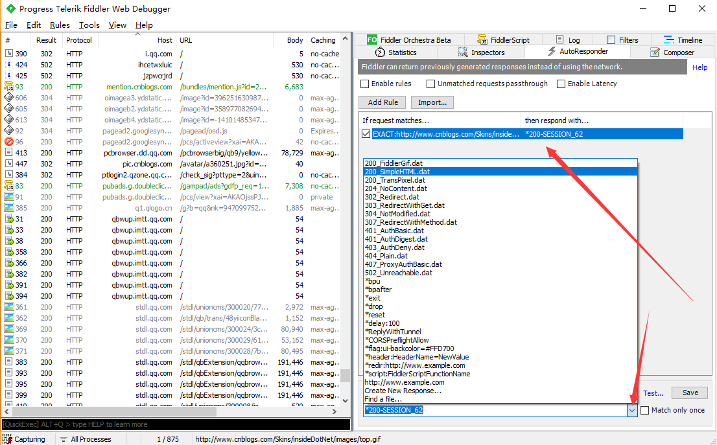Image resolution: width=717 pixels, height=445 pixels.
Task: Click the sessions list horizontal scrollbar thumb
Action: tap(114, 412)
